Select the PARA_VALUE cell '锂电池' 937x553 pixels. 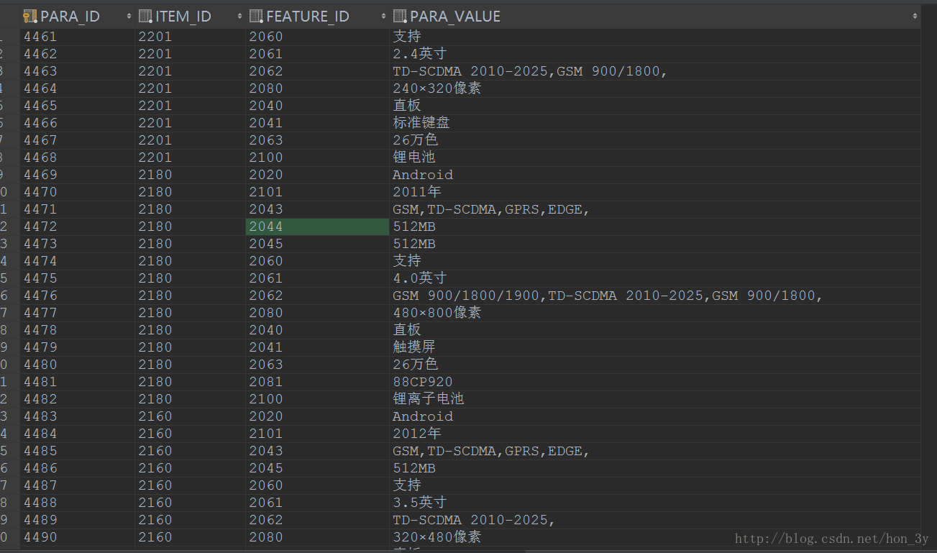655,157
